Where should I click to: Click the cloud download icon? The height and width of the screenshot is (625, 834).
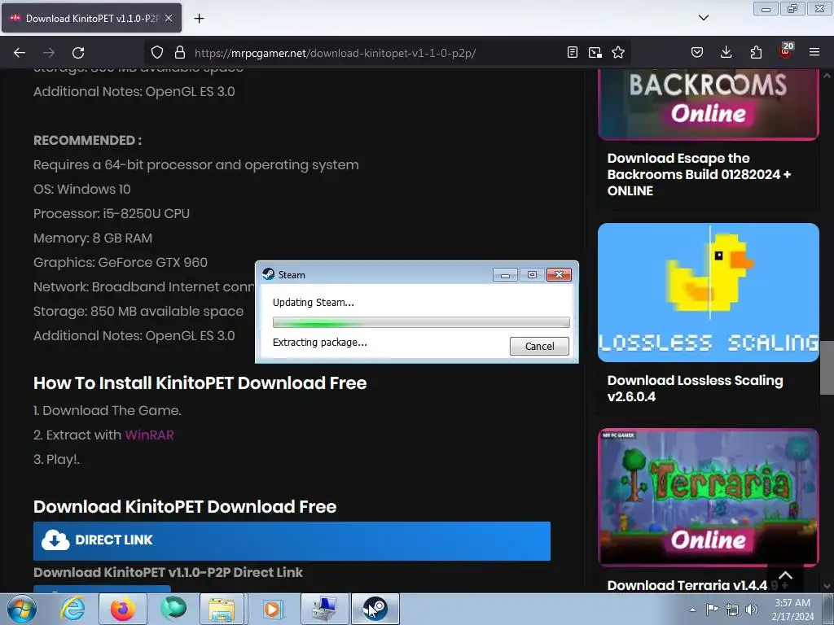(55, 540)
